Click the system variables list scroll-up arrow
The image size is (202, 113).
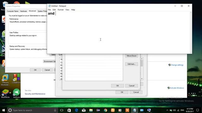[142, 59]
